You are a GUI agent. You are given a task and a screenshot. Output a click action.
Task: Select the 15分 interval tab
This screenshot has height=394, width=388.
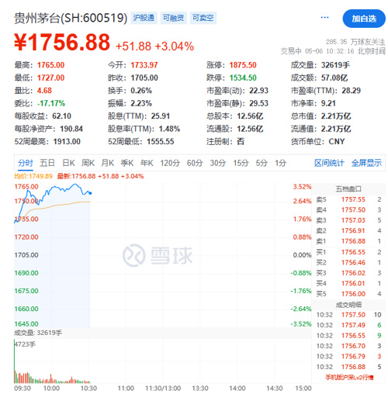point(241,163)
